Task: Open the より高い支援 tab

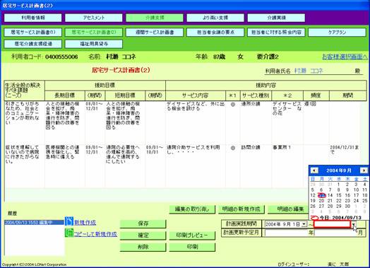Action: [x=215, y=18]
